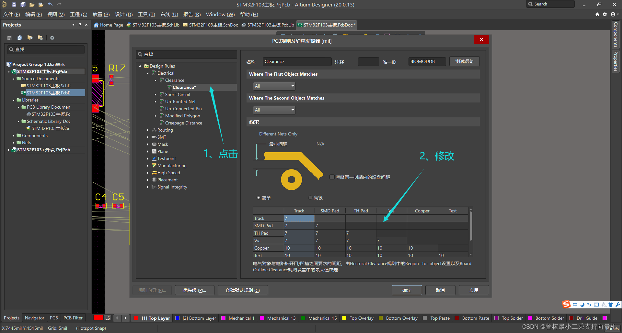Click the Open project folder icon
Viewport: 622px width, 333px height.
(x=41, y=5)
